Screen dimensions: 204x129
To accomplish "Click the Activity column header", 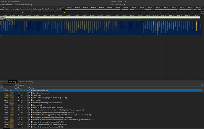I will (31, 88).
